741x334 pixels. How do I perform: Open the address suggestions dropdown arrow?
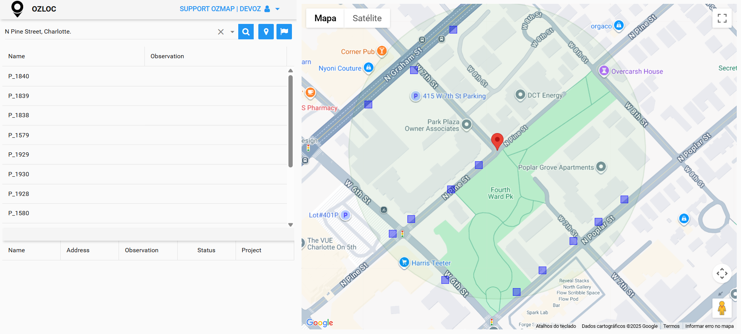click(232, 32)
